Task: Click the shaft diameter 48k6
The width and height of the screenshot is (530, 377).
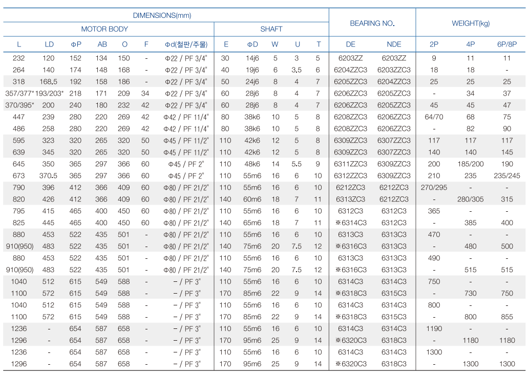Action: pyautogui.click(x=252, y=164)
